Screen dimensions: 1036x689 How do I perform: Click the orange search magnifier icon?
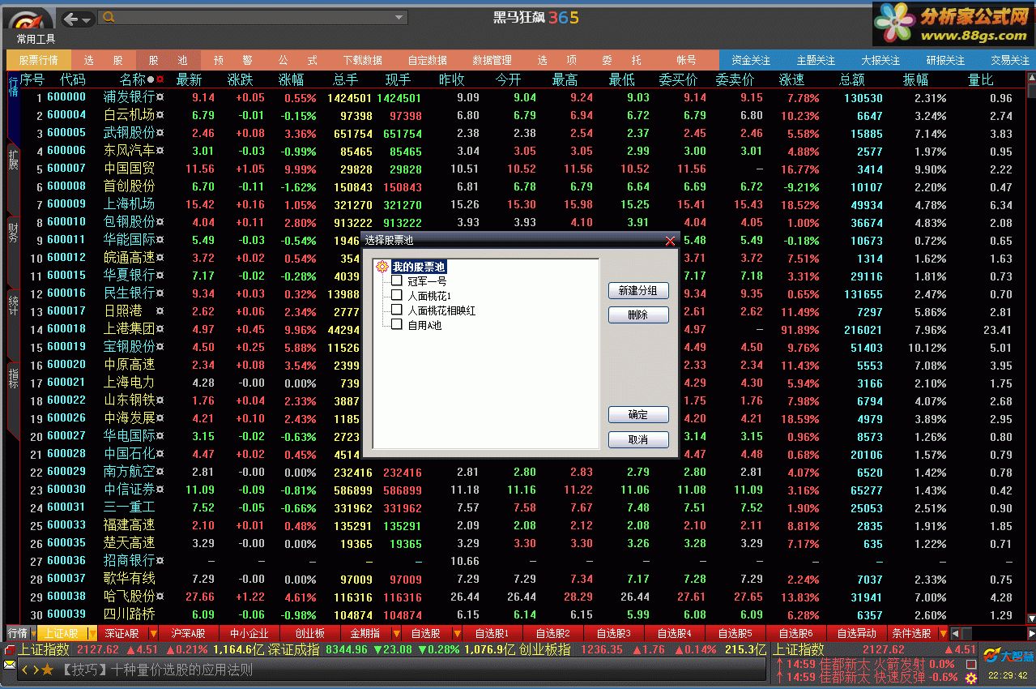pyautogui.click(x=109, y=18)
